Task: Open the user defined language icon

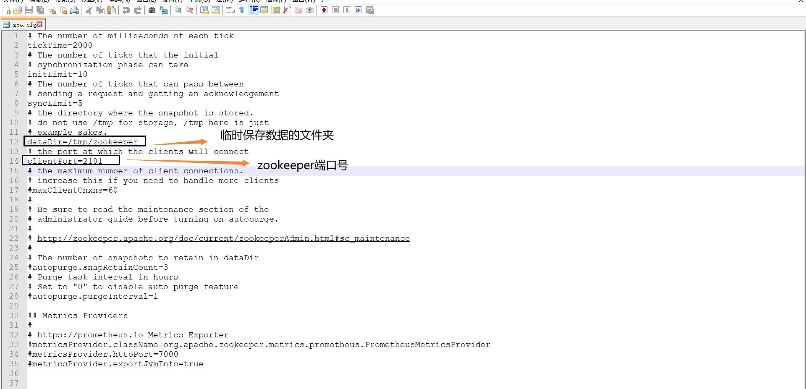Action: [264, 10]
